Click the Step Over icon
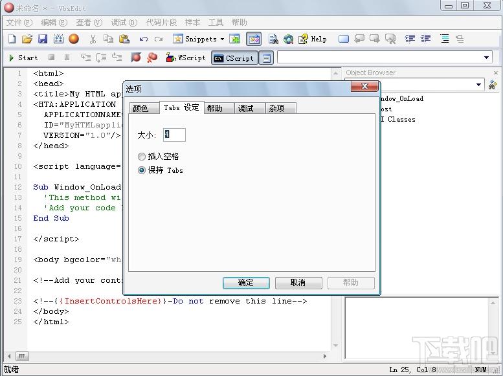 pyautogui.click(x=101, y=58)
